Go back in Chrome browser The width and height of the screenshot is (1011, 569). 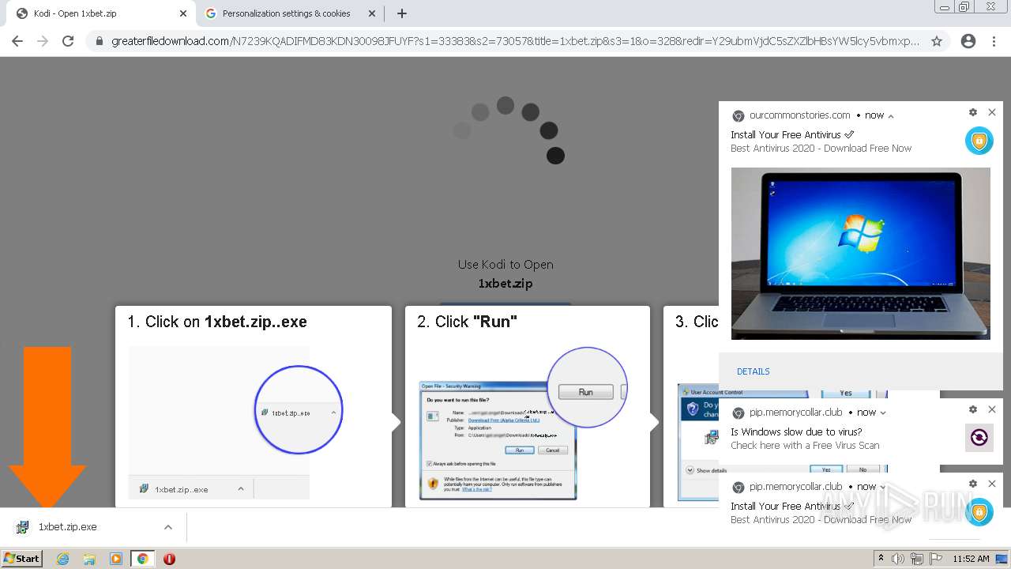pos(17,41)
